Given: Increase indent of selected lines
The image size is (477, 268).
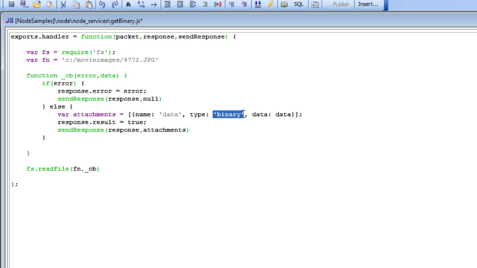Looking at the screenshot, I should (x=167, y=4).
